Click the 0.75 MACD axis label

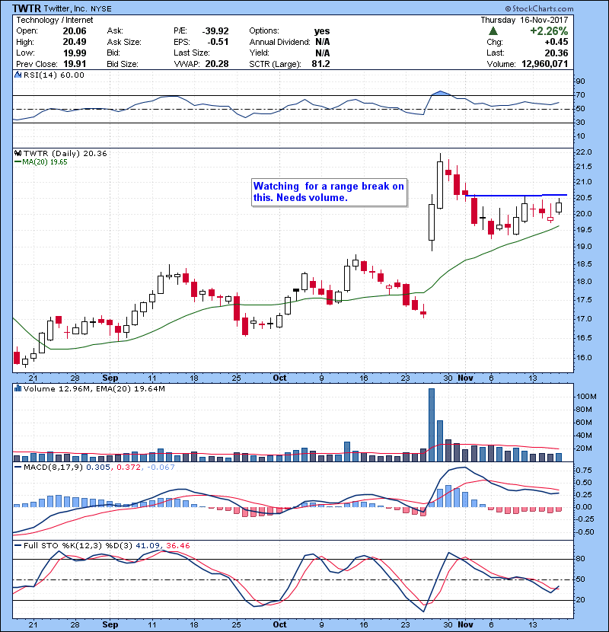(584, 471)
